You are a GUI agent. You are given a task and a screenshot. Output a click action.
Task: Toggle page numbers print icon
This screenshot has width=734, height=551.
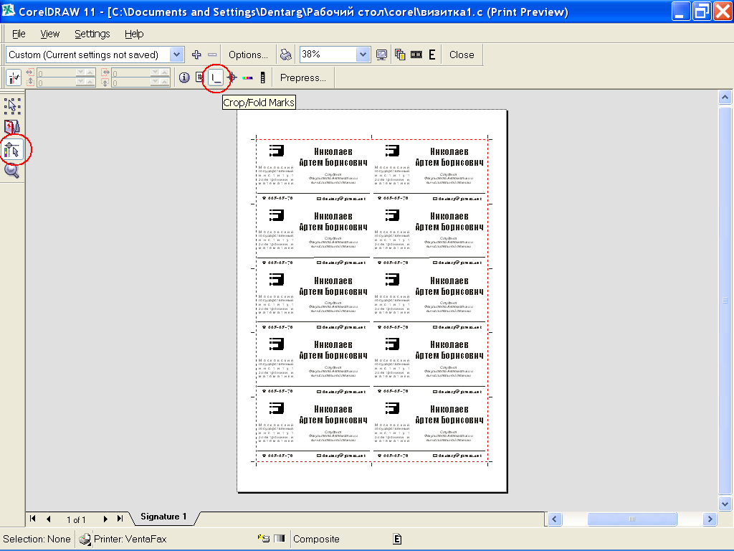(x=200, y=77)
